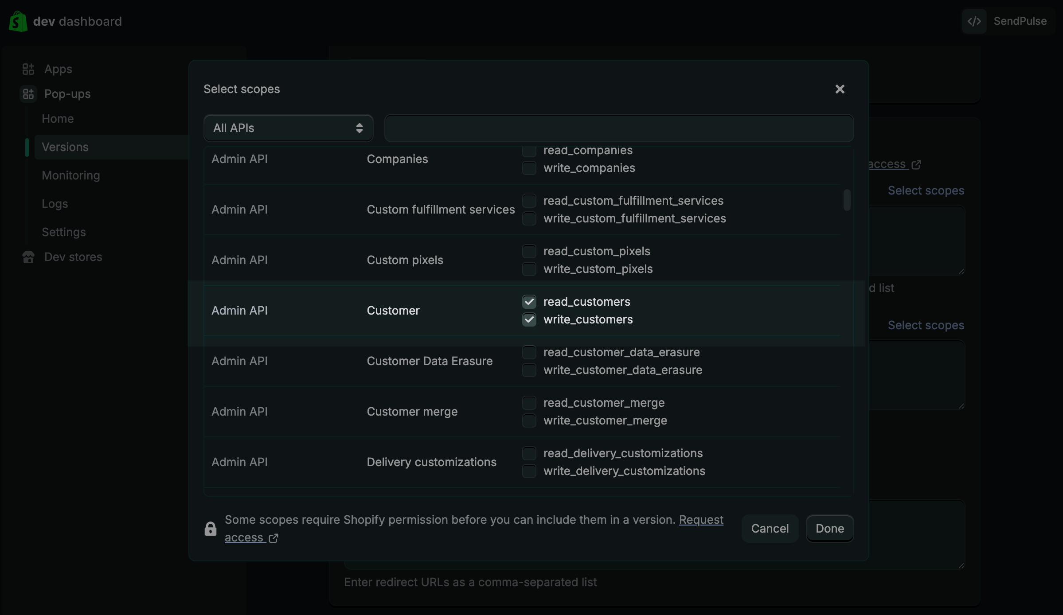Go to Monitoring in sidebar
Image resolution: width=1063 pixels, height=615 pixels.
point(71,175)
